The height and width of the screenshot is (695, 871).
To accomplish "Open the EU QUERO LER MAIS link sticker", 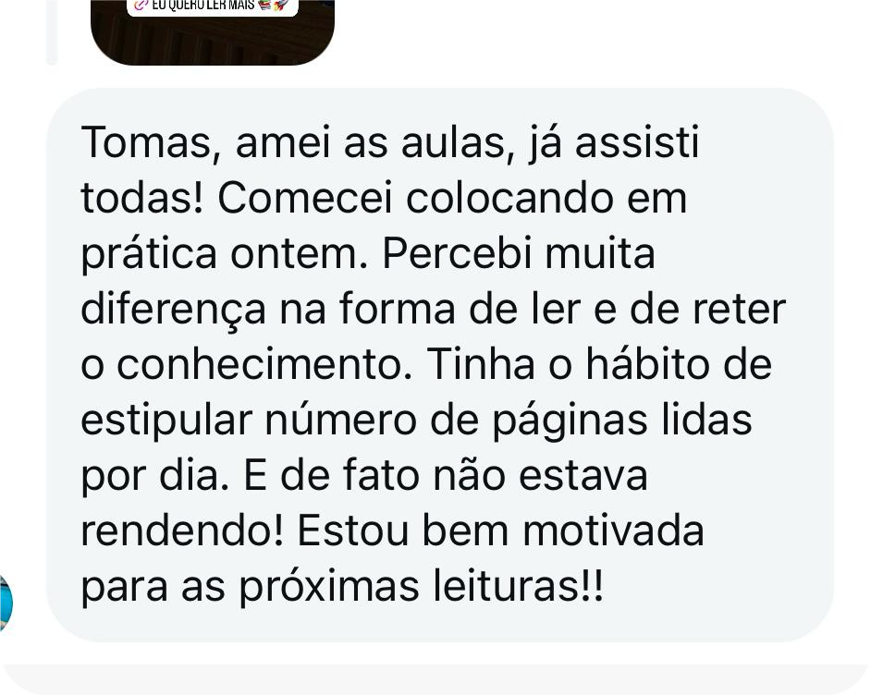I will tap(212, 6).
